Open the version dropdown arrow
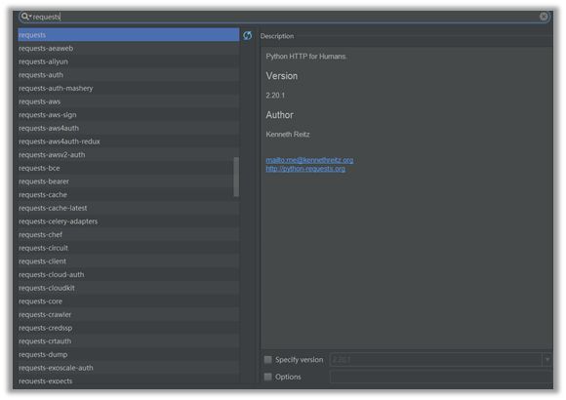Image resolution: width=566 pixels, height=400 pixels. [547, 360]
